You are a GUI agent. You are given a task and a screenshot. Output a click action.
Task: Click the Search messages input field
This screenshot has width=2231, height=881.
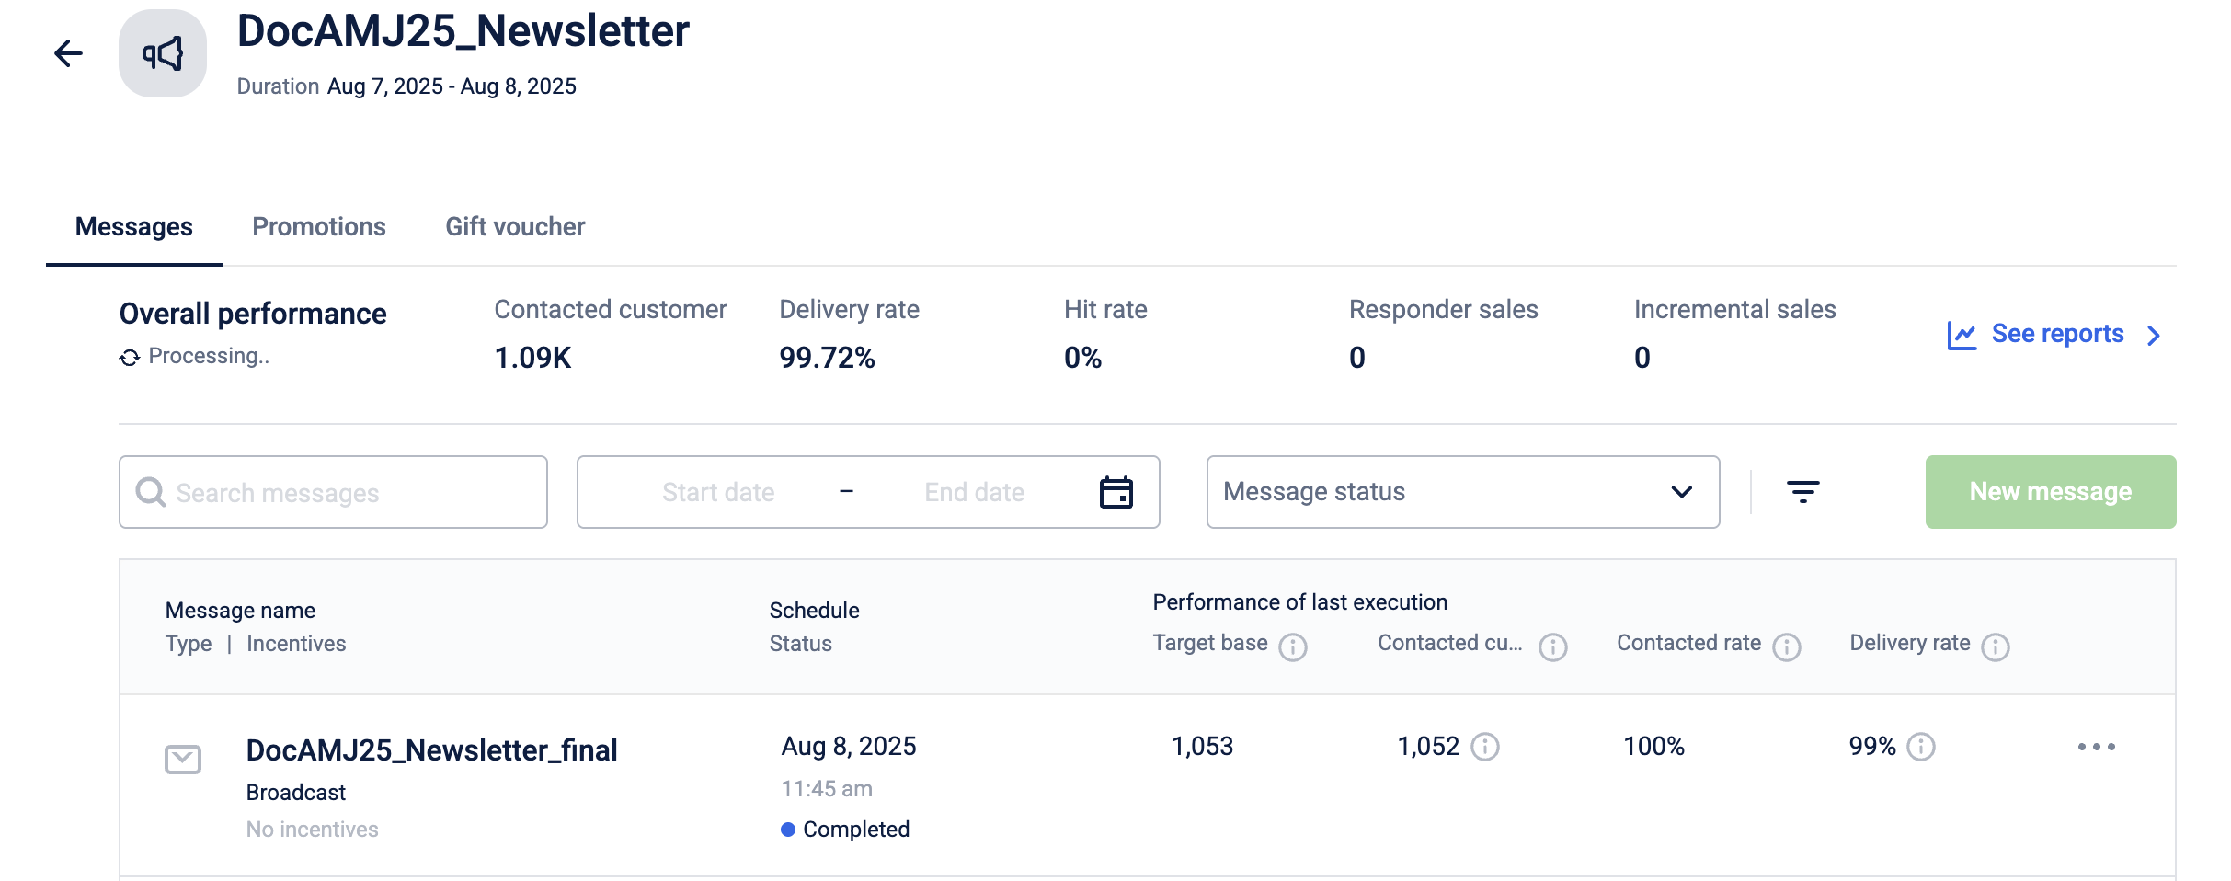(x=349, y=492)
